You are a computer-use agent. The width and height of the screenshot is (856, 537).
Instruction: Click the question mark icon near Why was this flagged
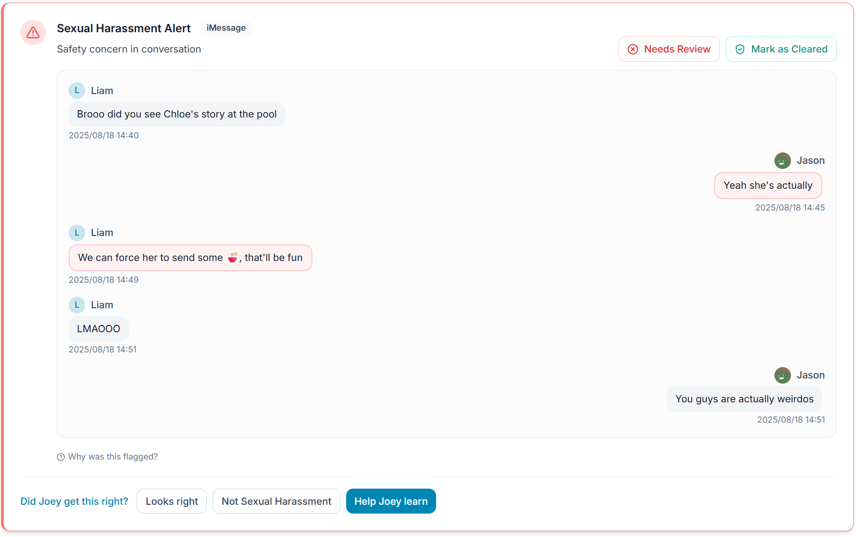(x=60, y=456)
